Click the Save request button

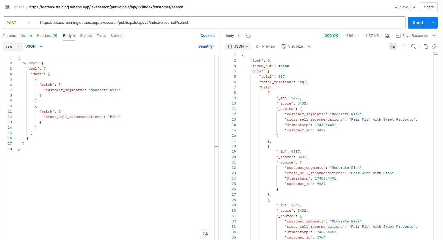pos(401,7)
